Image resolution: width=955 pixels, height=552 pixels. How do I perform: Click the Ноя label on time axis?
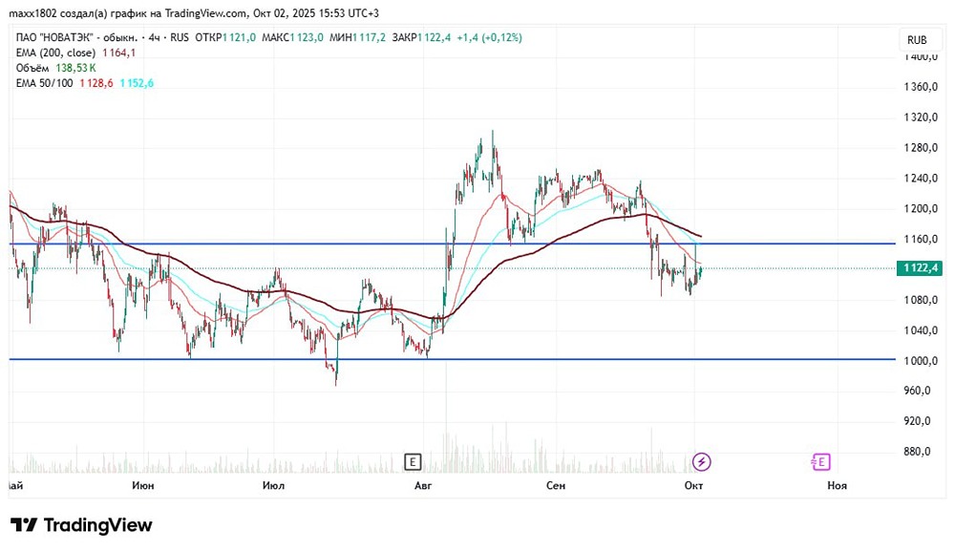[x=837, y=485]
